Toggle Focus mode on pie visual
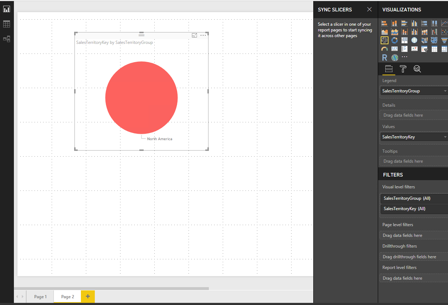 tap(194, 35)
